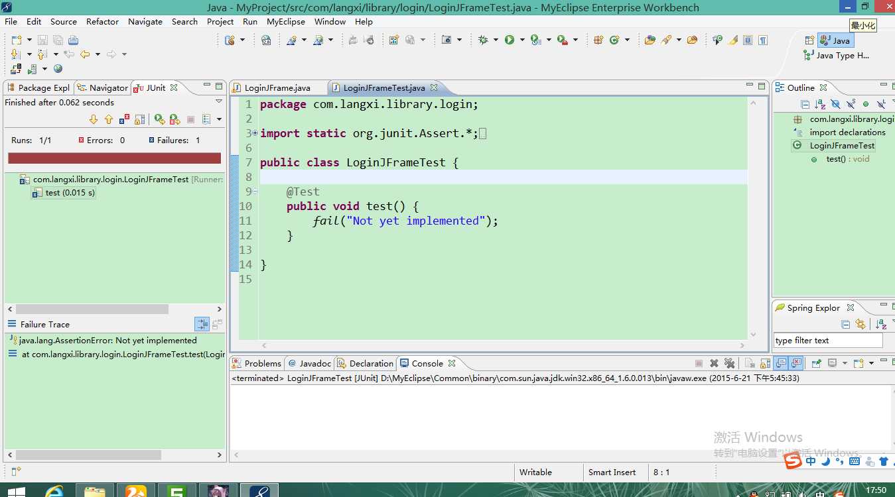The image size is (895, 497).
Task: Expand folded imports on line 3
Action: coord(255,133)
